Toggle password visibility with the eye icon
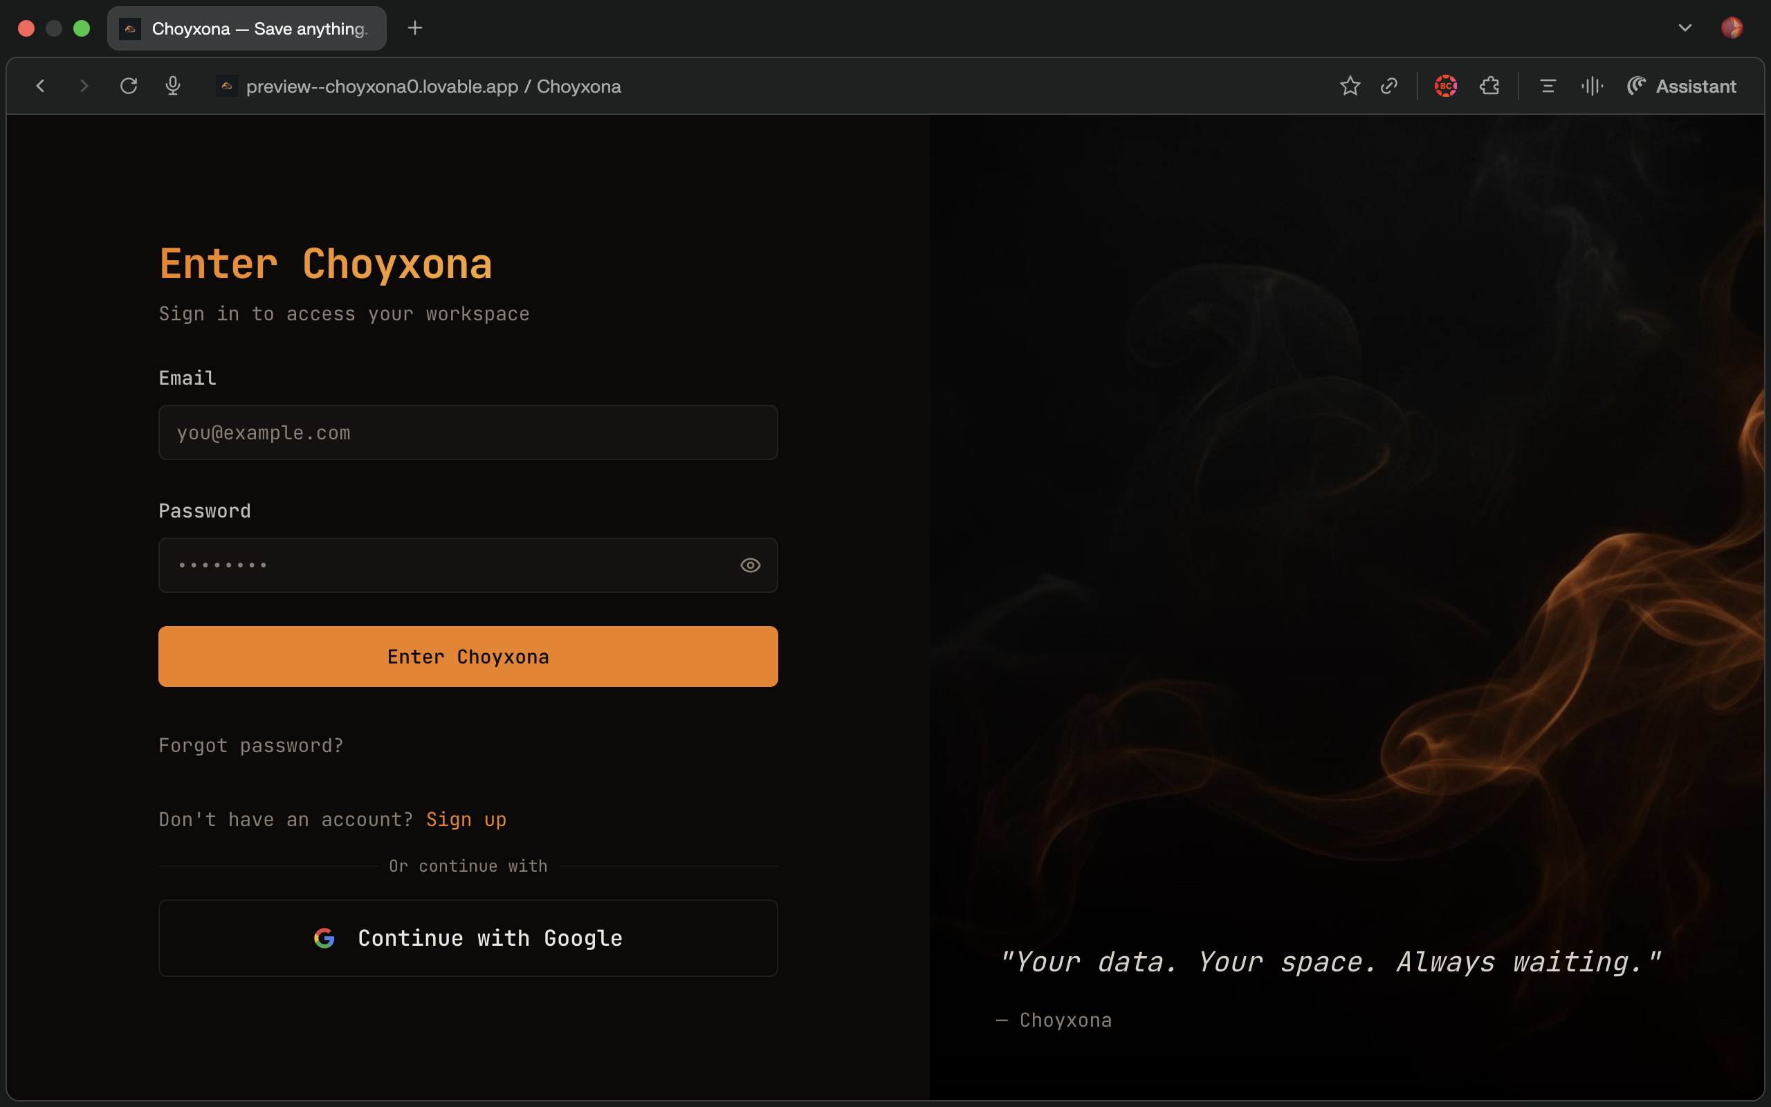Image resolution: width=1771 pixels, height=1107 pixels. [751, 565]
